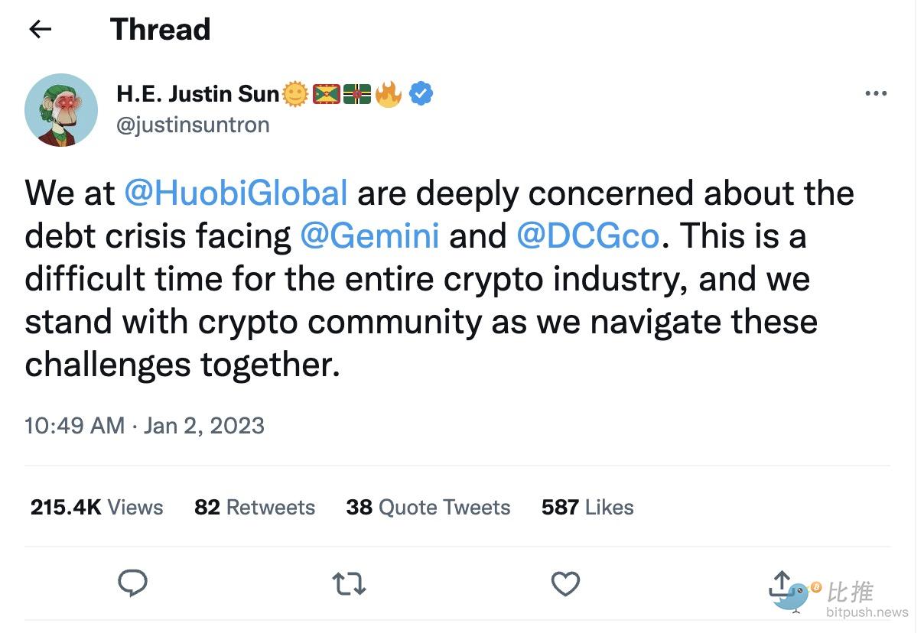This screenshot has height=633, width=924.
Task: Click the back arrow icon
Action: 40,30
